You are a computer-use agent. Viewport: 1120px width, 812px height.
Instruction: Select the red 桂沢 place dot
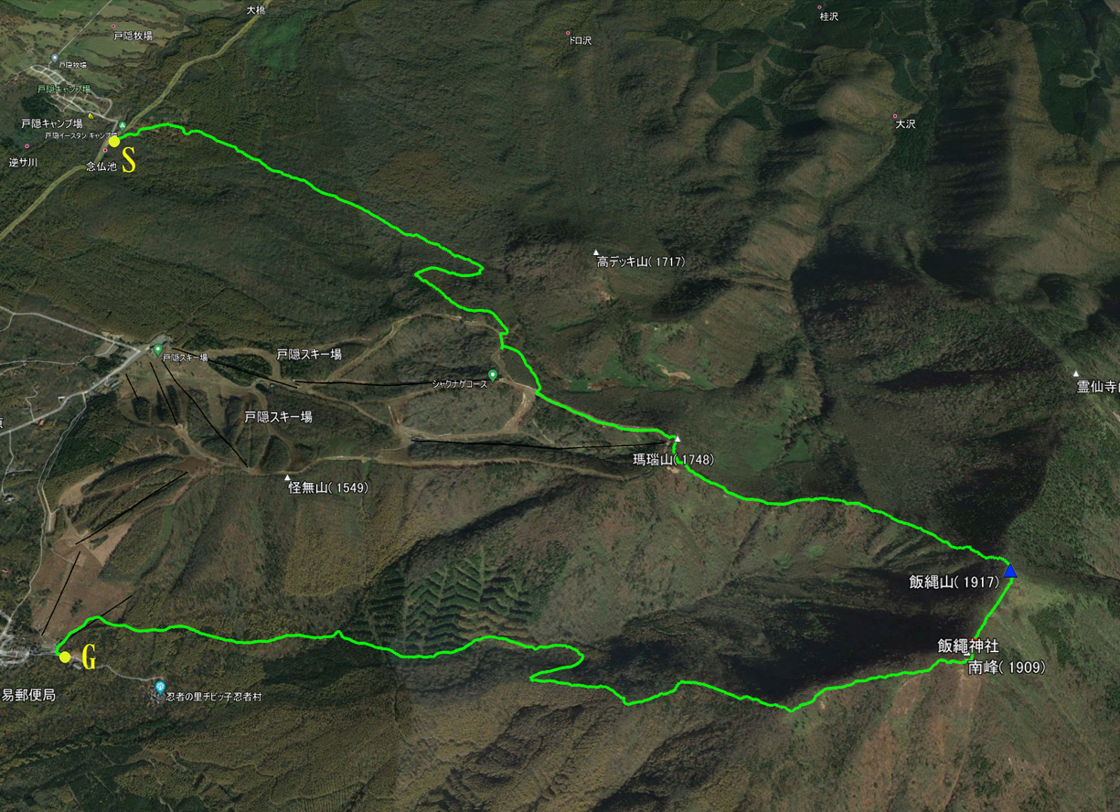point(821,6)
